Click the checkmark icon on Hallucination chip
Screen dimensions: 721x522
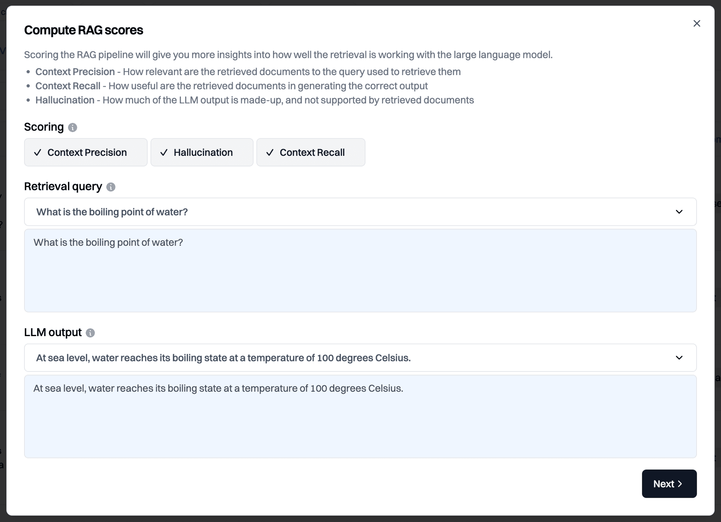click(164, 152)
